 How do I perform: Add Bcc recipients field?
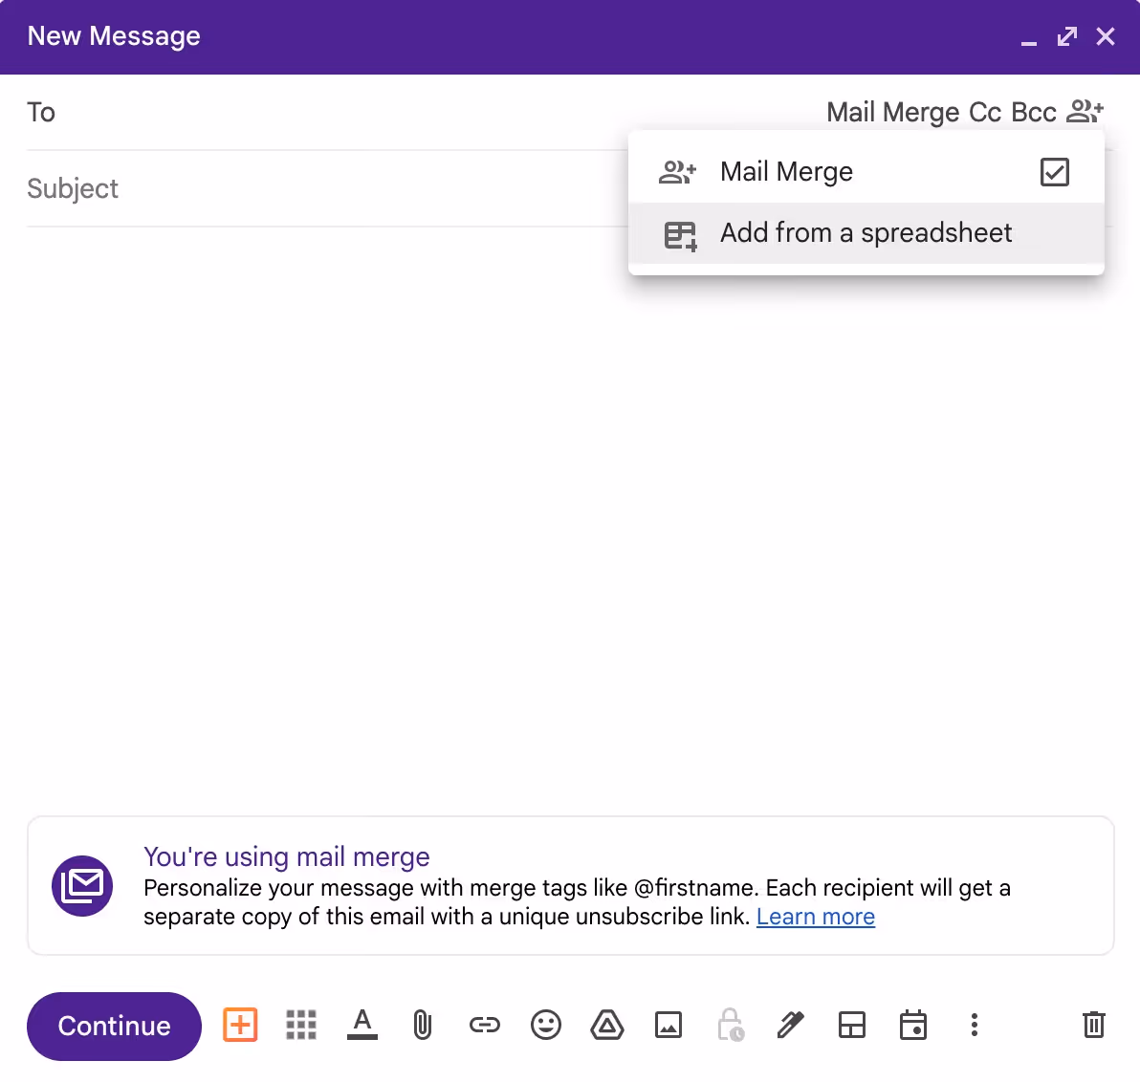click(1033, 113)
